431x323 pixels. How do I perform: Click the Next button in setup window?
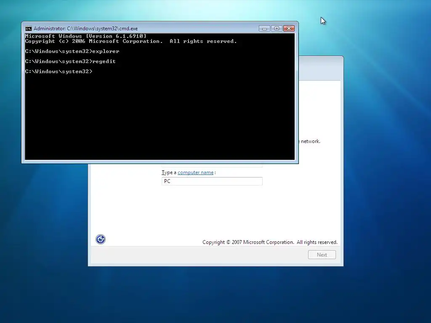(x=322, y=254)
